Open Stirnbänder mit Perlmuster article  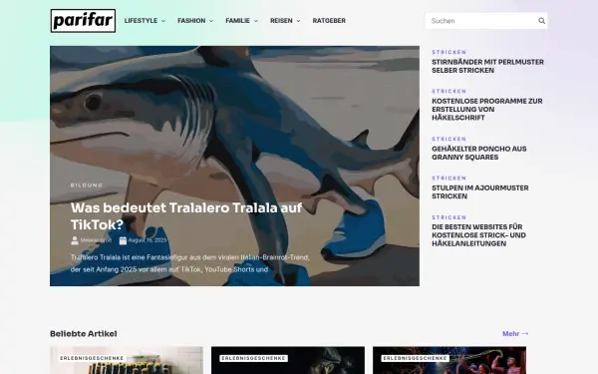(487, 66)
